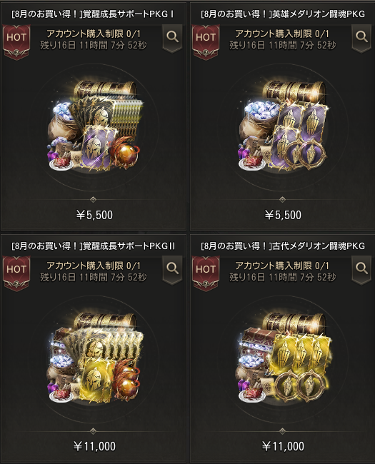The height and width of the screenshot is (464, 375).
Task: Open magnifier preview for 覚醒成長サポートPKG II
Action: (x=172, y=270)
